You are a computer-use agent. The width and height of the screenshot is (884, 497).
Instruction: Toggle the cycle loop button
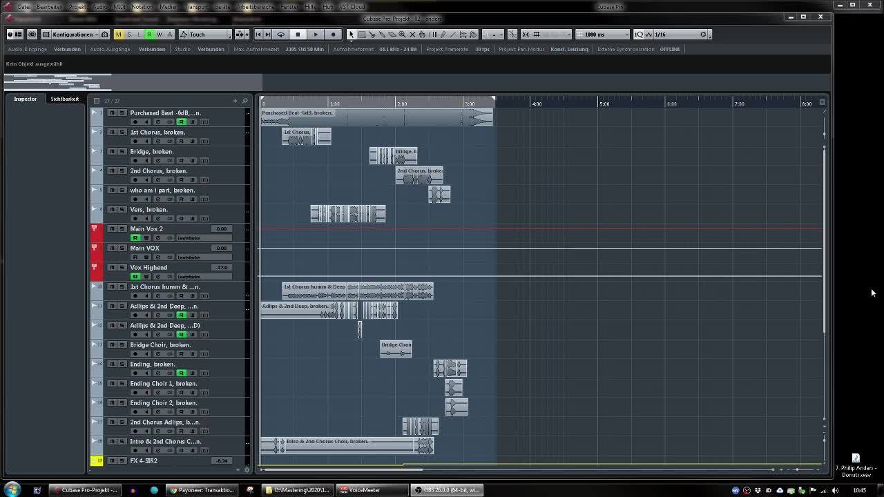(x=280, y=35)
